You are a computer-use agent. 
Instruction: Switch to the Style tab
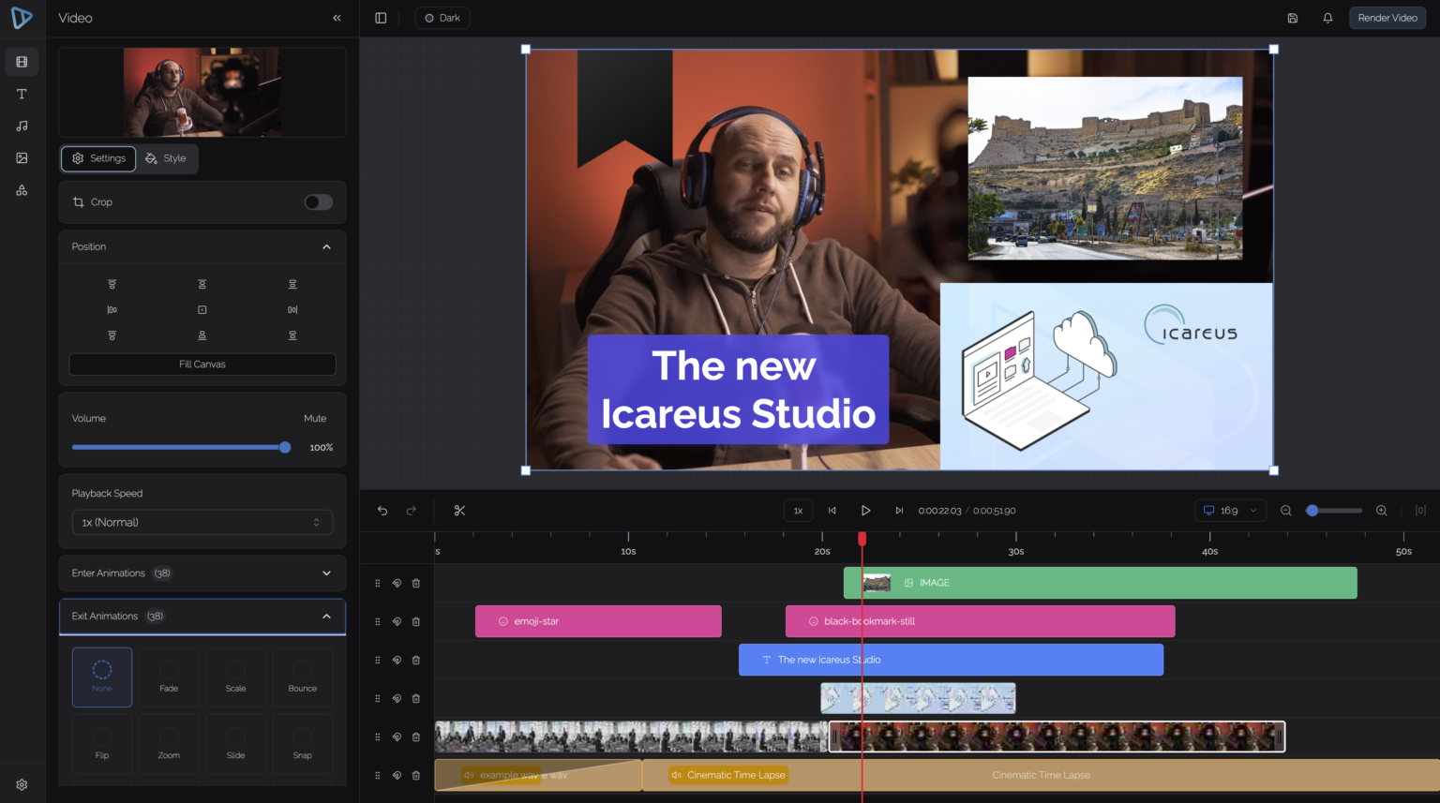(x=166, y=158)
